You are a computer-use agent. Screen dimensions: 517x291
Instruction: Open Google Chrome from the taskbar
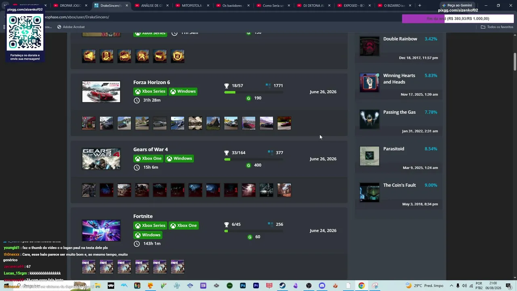361,286
